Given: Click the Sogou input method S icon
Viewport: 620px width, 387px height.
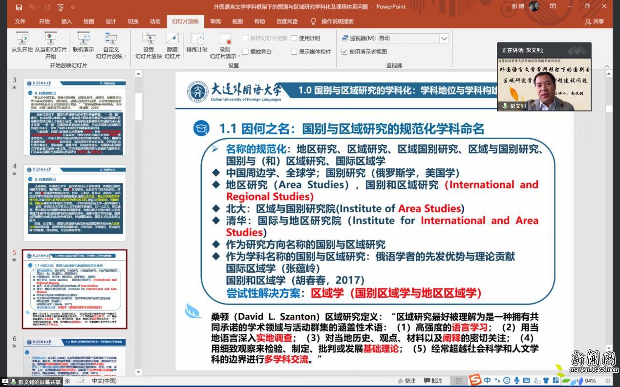Looking at the screenshot, I should click(475, 380).
